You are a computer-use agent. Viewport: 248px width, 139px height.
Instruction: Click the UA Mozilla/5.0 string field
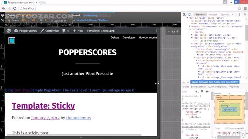click(x=93, y=20)
